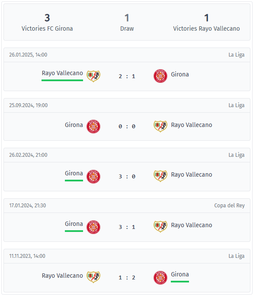Screen dimensions: 253x295
Task: Click the Copa del Rey competition label
Action: pyautogui.click(x=230, y=206)
